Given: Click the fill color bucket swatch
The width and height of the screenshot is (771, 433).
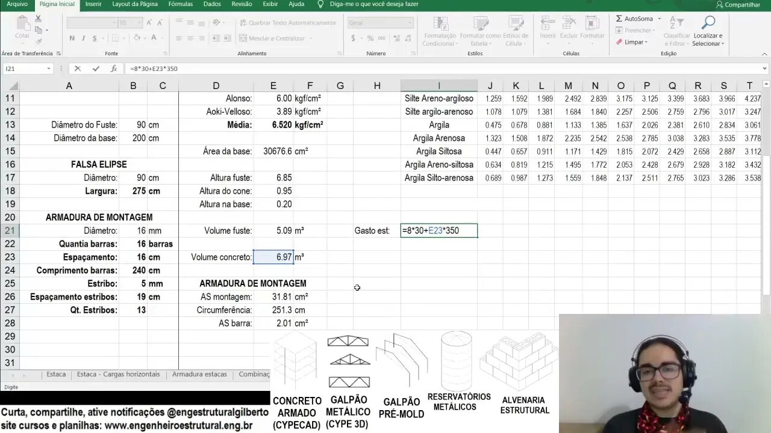Looking at the screenshot, I should pyautogui.click(x=136, y=38).
